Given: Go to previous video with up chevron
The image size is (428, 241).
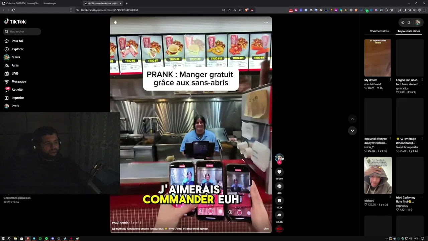Looking at the screenshot, I should pyautogui.click(x=352, y=119).
